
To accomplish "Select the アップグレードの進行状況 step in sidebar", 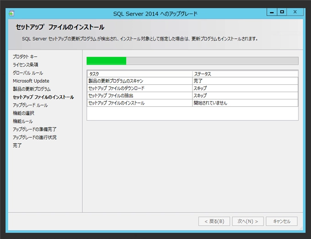I will 35,137.
